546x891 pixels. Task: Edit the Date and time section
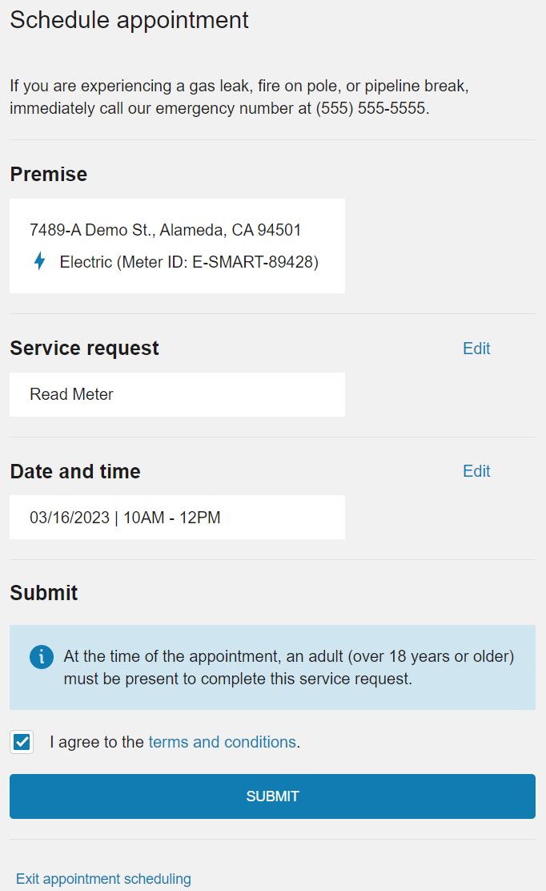click(476, 471)
